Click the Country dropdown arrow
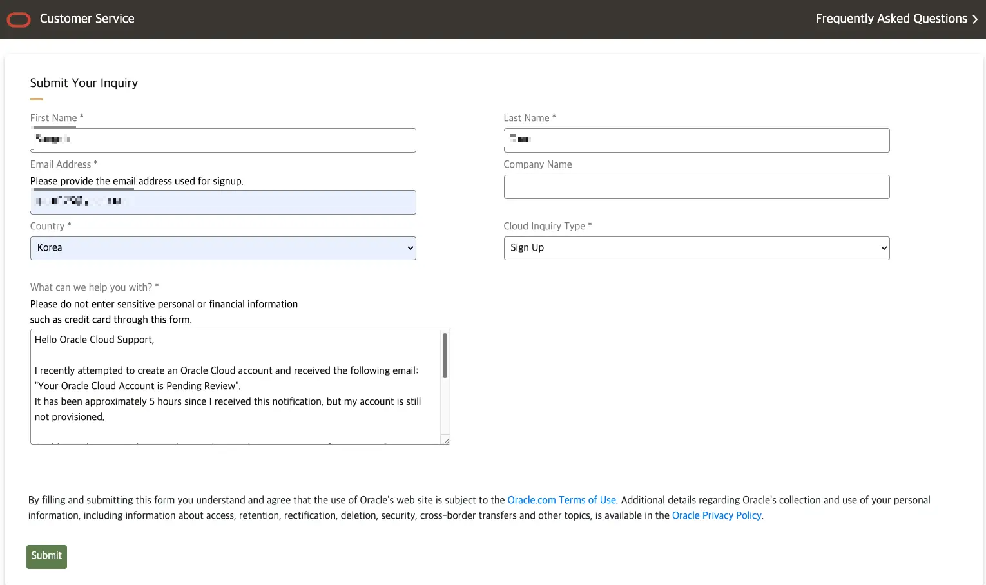This screenshot has height=585, width=986. 410,248
